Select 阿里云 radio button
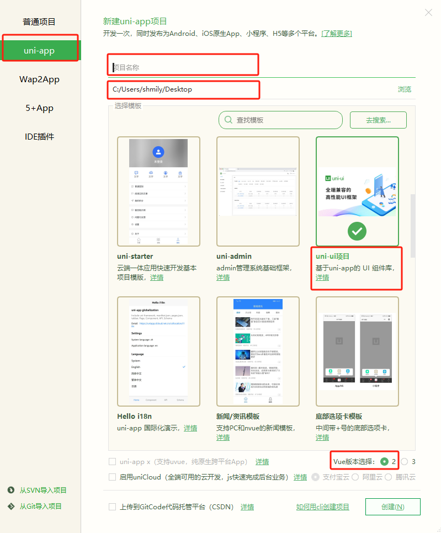The image size is (441, 533). [355, 477]
